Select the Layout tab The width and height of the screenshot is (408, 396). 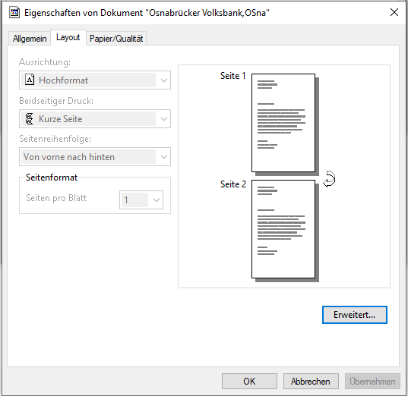pos(68,37)
